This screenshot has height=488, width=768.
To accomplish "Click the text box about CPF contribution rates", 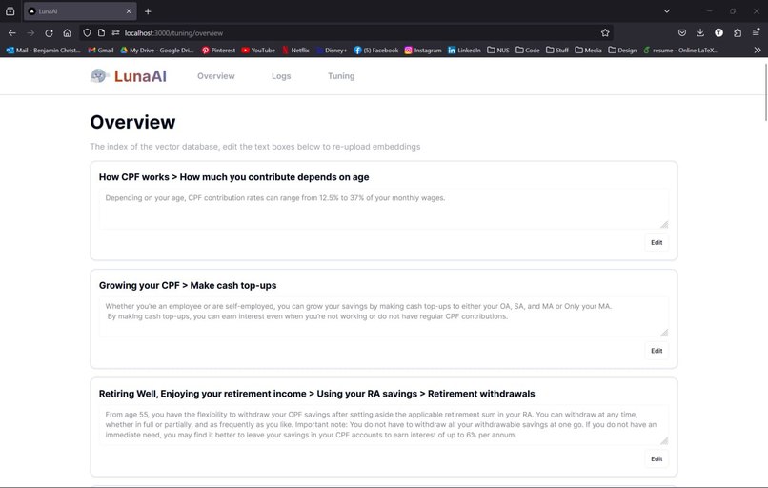I will click(x=383, y=209).
